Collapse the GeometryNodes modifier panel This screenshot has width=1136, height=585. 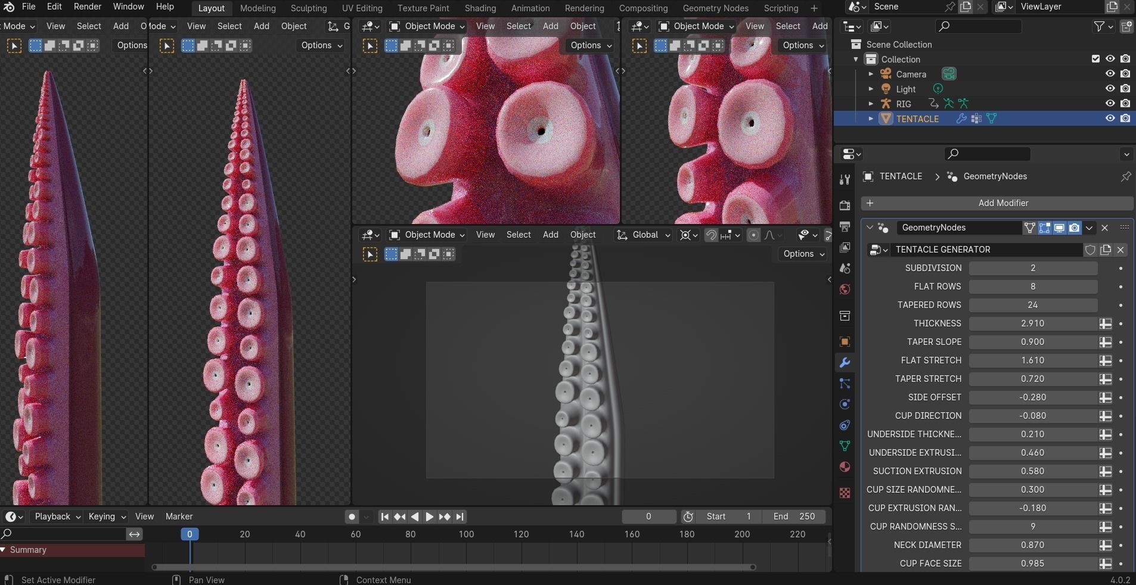tap(870, 228)
